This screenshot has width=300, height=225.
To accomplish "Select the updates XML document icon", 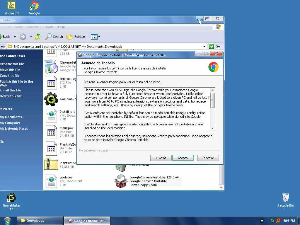I will (x=51, y=181).
